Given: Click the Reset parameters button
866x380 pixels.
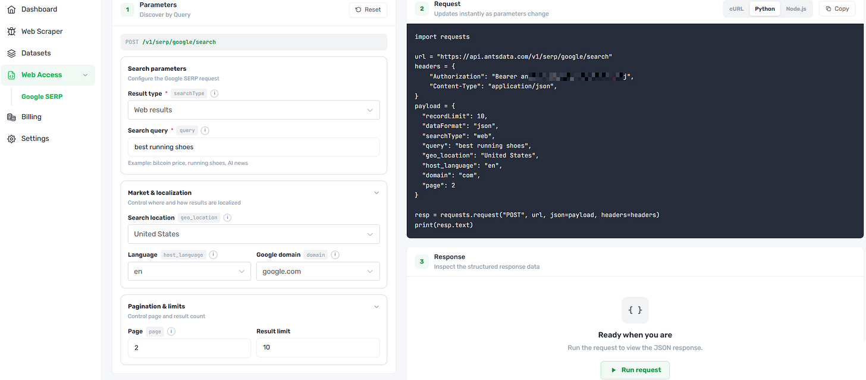Looking at the screenshot, I should [368, 10].
